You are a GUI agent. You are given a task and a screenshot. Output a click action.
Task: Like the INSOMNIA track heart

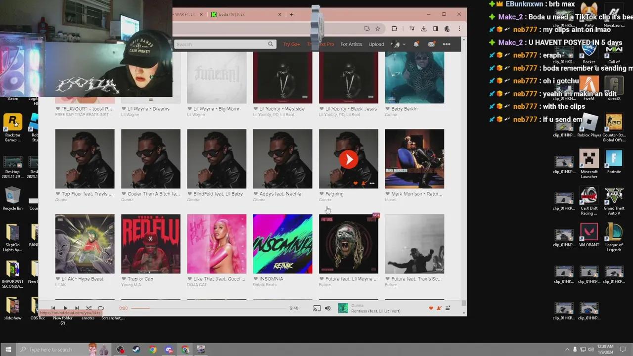(x=256, y=279)
